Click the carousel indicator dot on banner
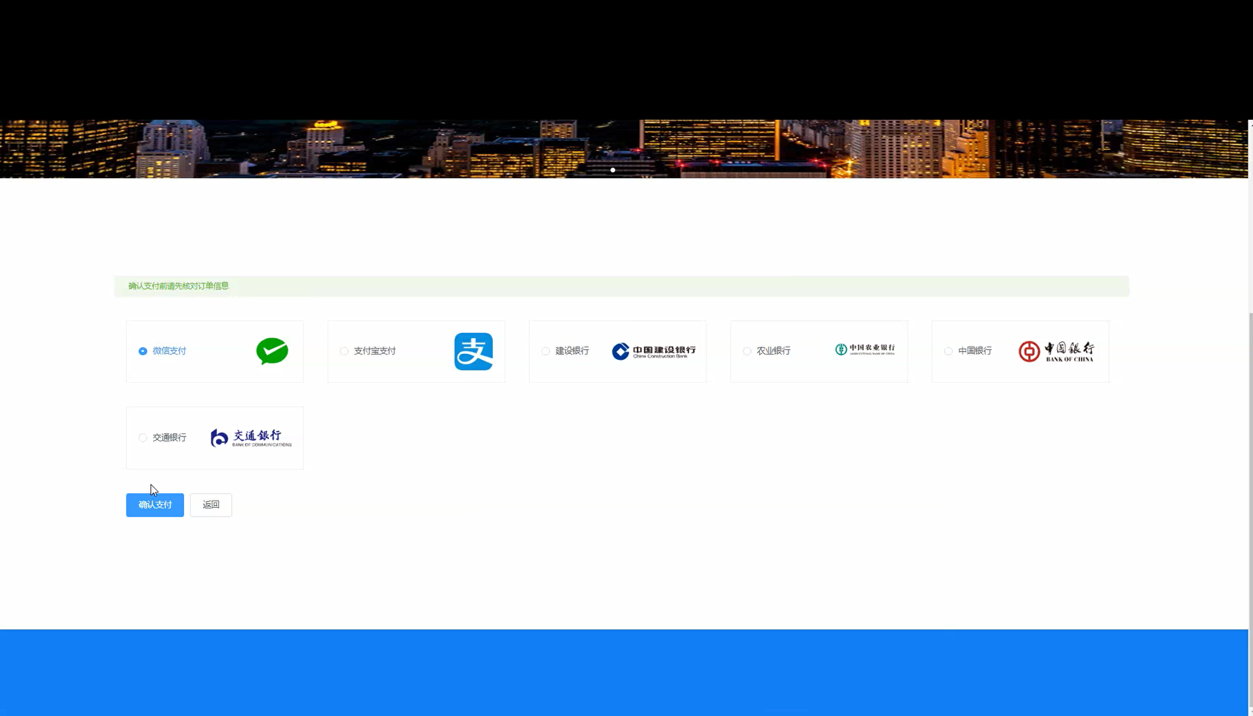Image resolution: width=1253 pixels, height=716 pixels. [613, 170]
